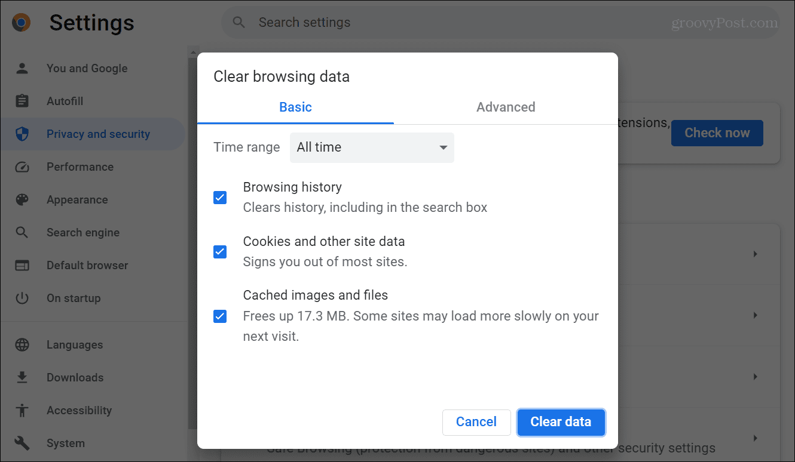The image size is (795, 462).
Task: Uncheck the Browsing history checkbox
Action: [220, 198]
